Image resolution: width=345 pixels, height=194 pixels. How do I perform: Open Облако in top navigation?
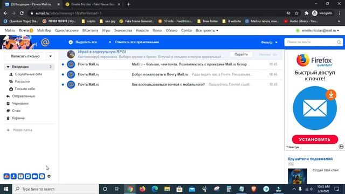click(171, 31)
